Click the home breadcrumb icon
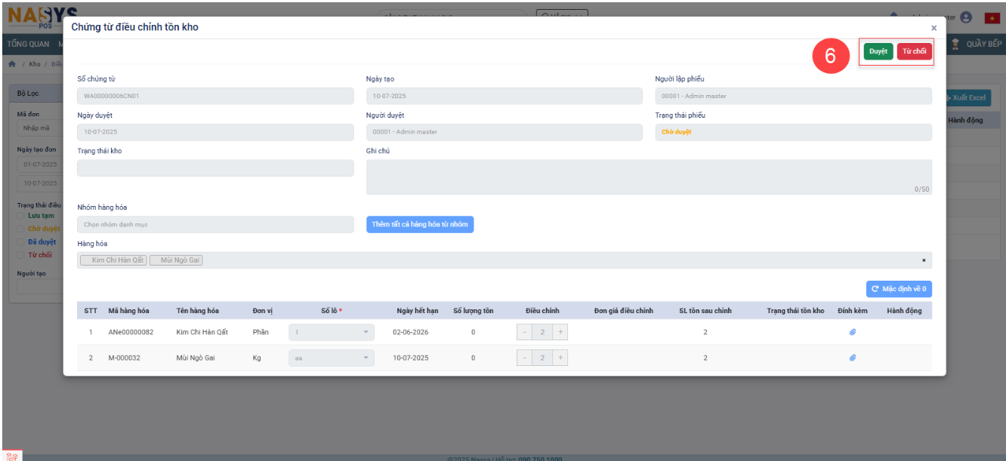 [12, 64]
